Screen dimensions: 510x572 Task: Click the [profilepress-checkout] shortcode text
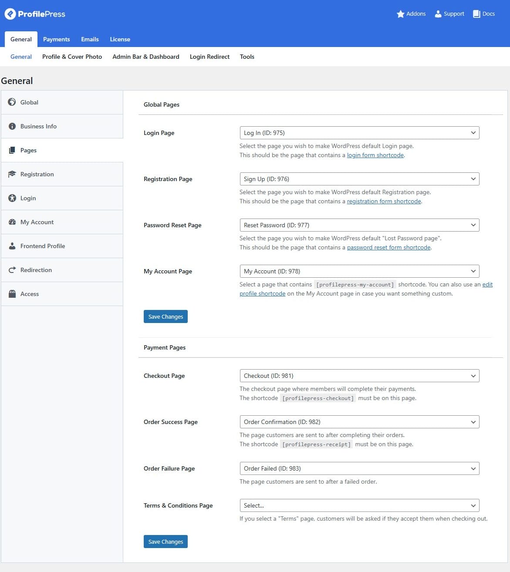coord(318,398)
